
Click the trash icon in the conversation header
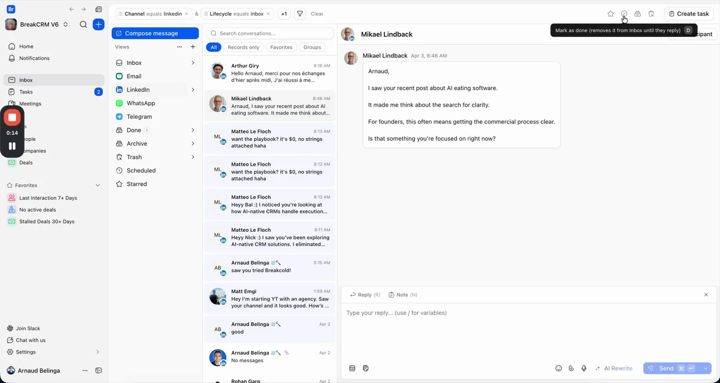pos(651,14)
